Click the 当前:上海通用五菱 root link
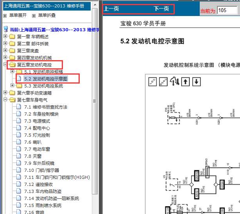 tap(54, 30)
